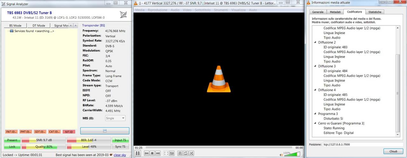
Task: Toggle SDT table indicator
Action: point(41,132)
